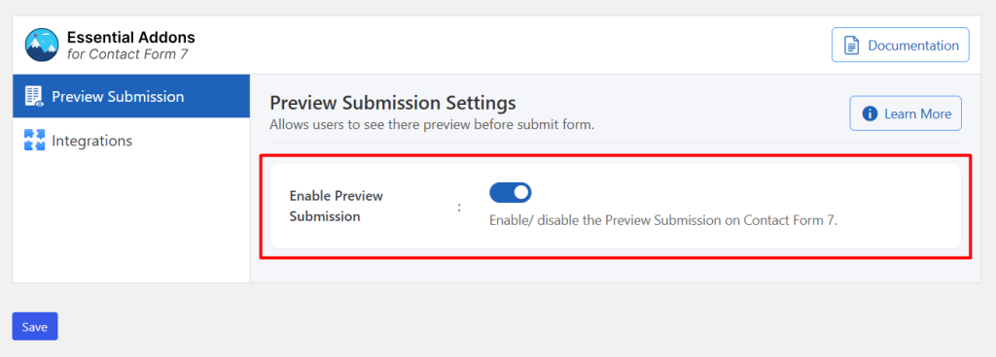Screen dimensions: 996x357
Task: Save the settings with the Save button
Action: tap(35, 327)
